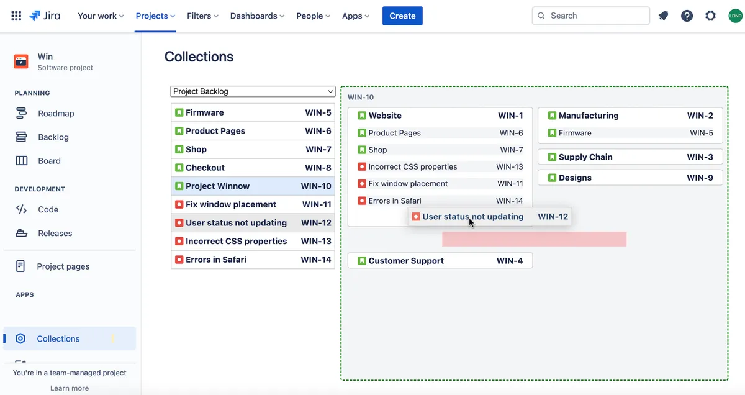Click Fix window placement WIN-11 under Website
Image resolution: width=745 pixels, height=395 pixels.
[x=440, y=183]
